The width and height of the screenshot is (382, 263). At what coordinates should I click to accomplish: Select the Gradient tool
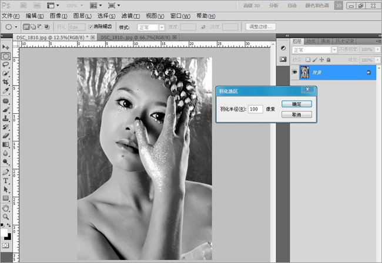coord(6,144)
